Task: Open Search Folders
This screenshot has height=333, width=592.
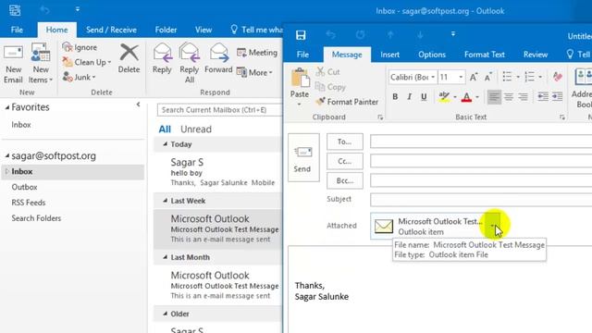Action: pos(36,218)
